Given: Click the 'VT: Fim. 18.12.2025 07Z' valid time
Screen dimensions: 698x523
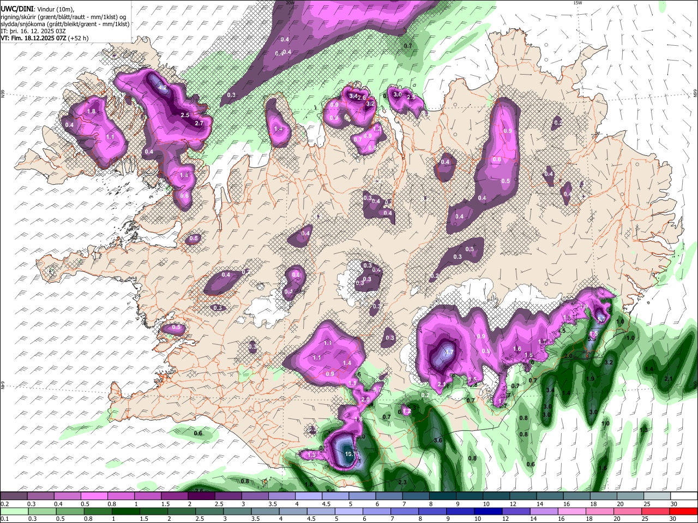Looking at the screenshot, I should pos(34,38).
